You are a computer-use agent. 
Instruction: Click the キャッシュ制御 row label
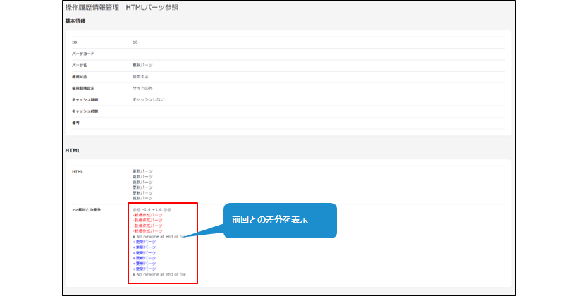[x=85, y=99]
